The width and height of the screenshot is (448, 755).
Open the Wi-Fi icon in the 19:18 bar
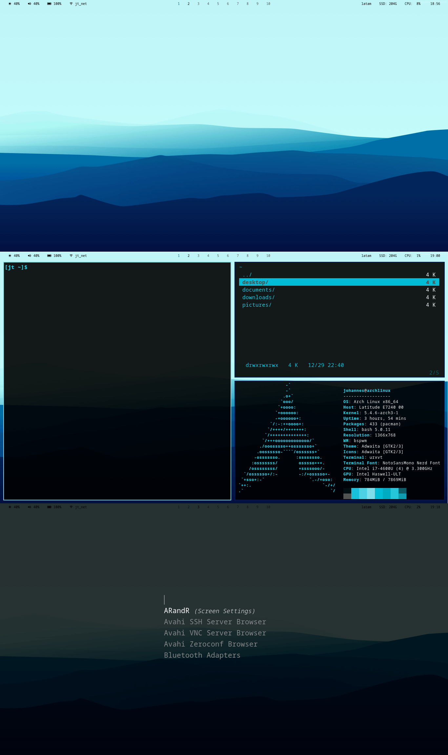click(x=71, y=507)
